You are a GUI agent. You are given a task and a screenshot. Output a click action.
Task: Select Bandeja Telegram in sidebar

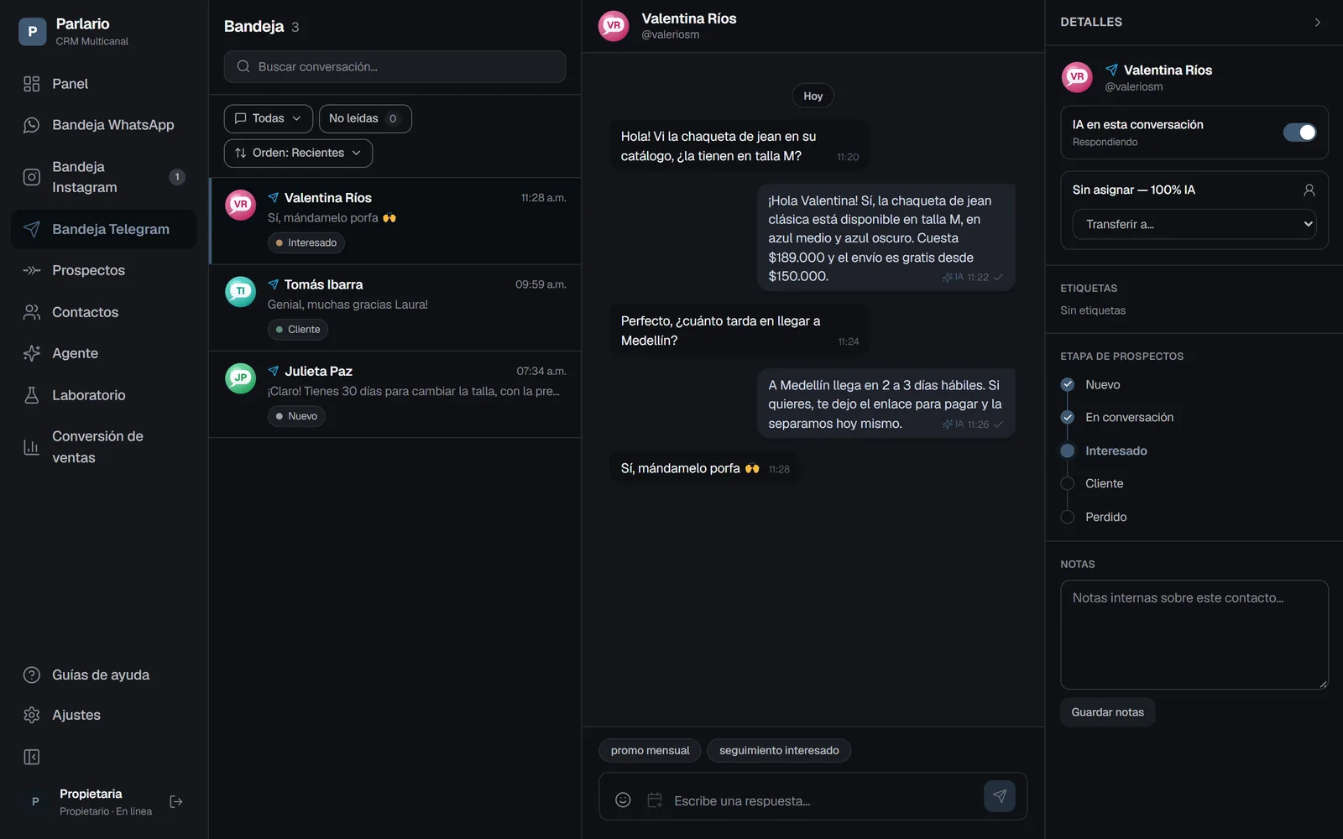[x=103, y=229]
